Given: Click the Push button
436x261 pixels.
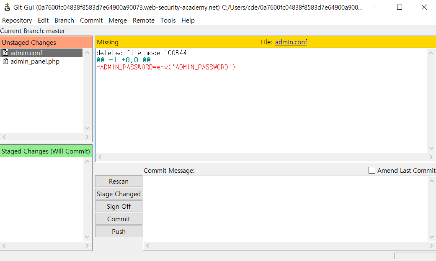Looking at the screenshot, I should [x=119, y=231].
